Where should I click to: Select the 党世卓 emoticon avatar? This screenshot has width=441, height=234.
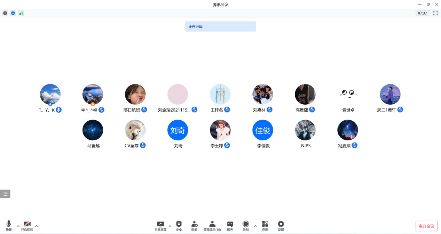(x=348, y=94)
